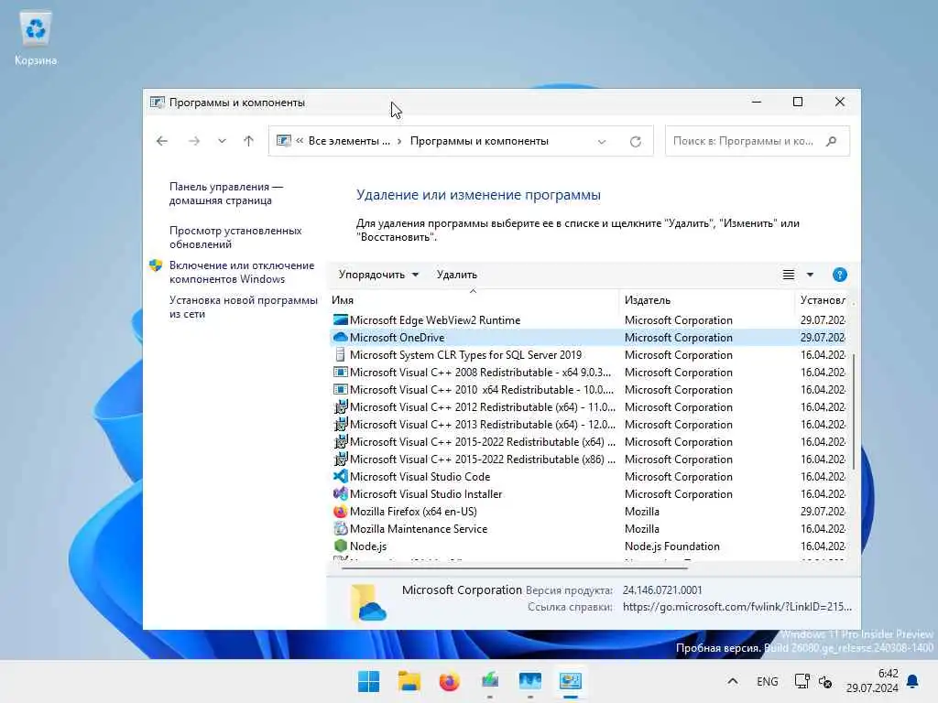Select Visual C++ 2008 Redistributable icon

pos(341,372)
